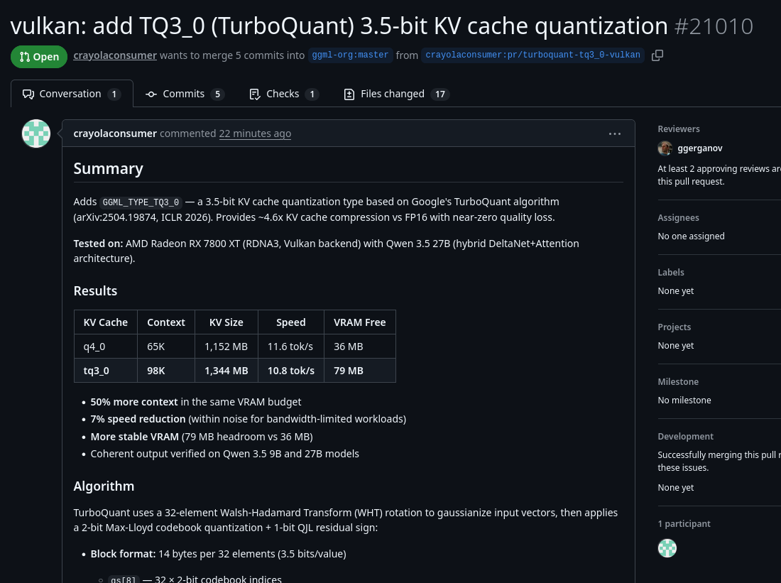Viewport: 781px width, 583px height.
Task: Click the GGML_TYPE_TQ3_0 code text
Action: tap(141, 202)
